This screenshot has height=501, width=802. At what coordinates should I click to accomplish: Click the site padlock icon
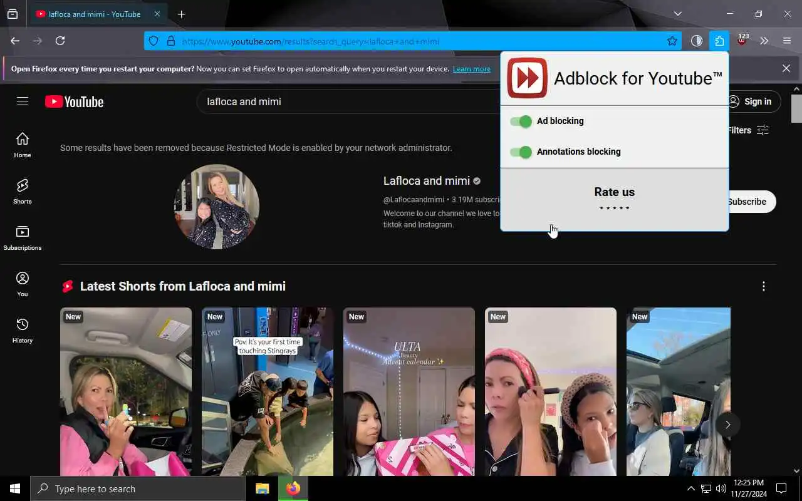coord(170,41)
